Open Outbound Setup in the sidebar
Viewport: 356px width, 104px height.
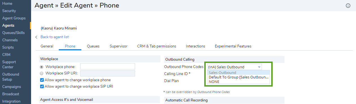[x=11, y=77]
